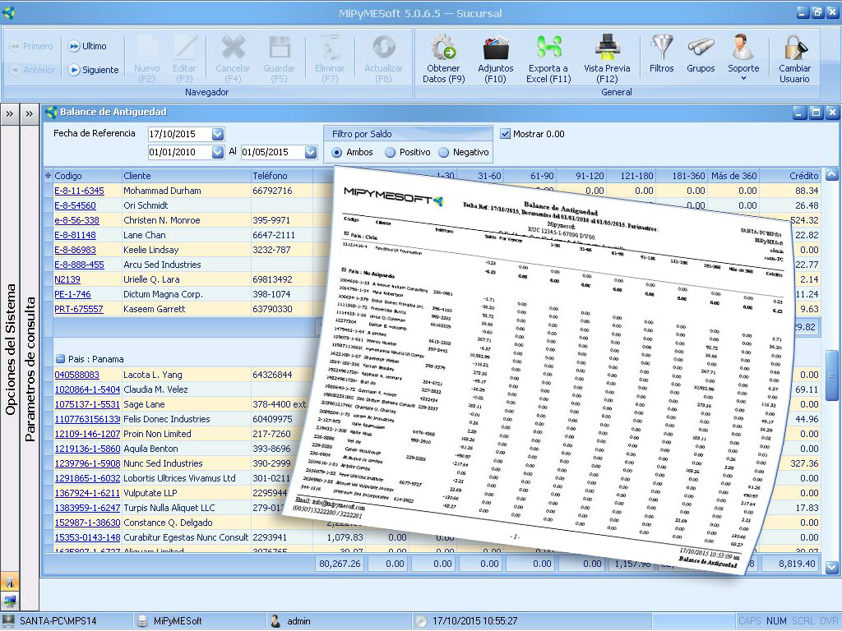Open the 01/05/2015 end date dropdown
This screenshot has width=842, height=631.
pos(311,152)
